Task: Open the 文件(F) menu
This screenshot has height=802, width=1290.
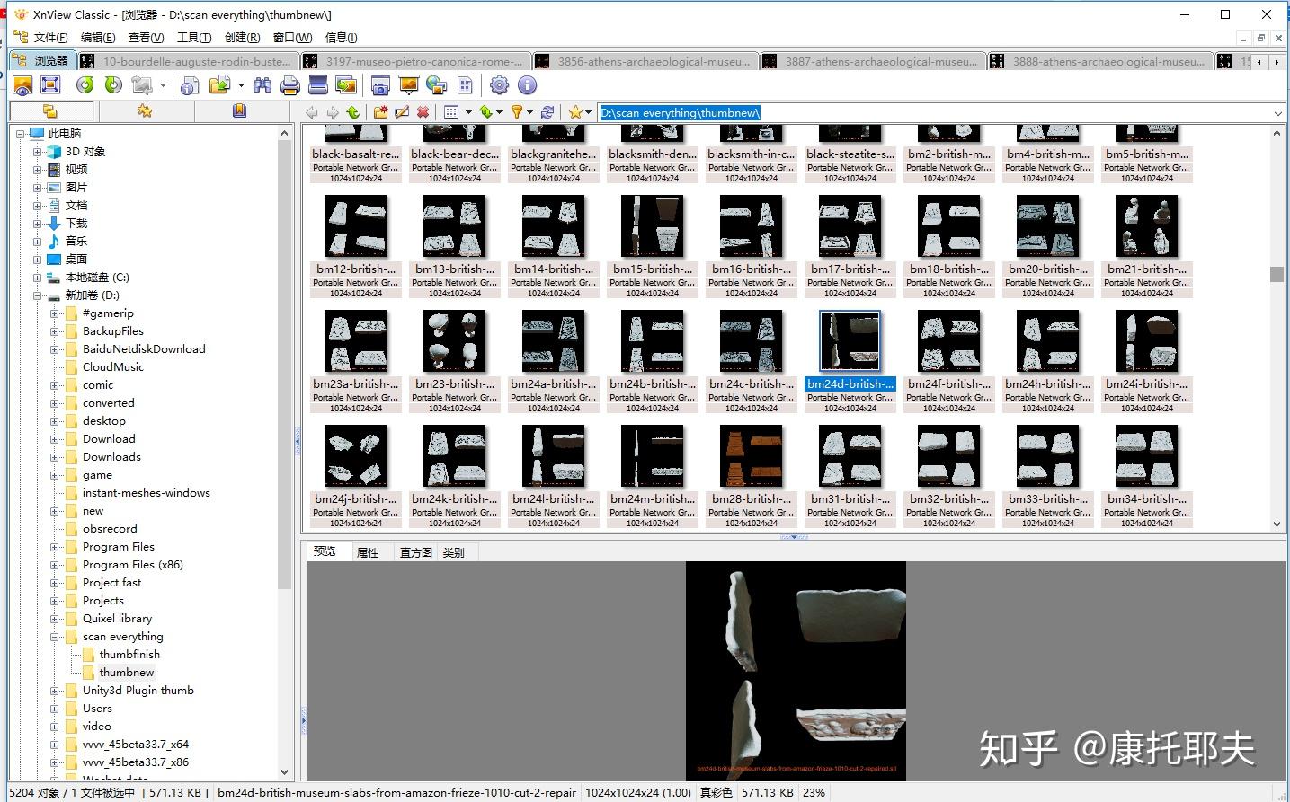Action: [x=50, y=38]
